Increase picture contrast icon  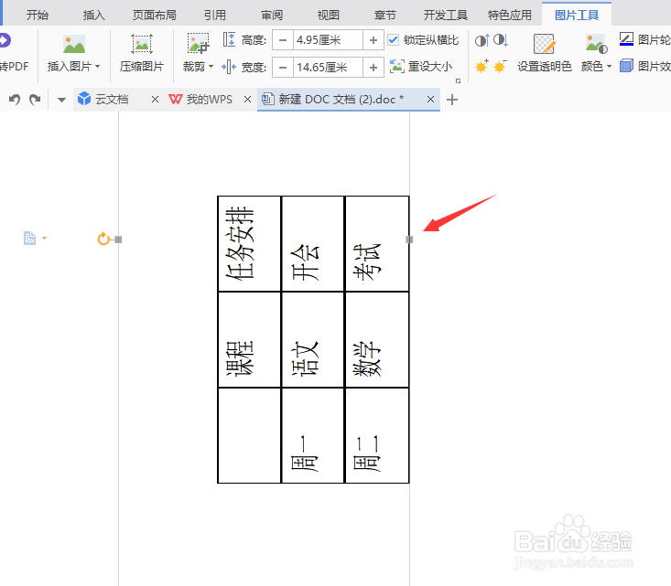point(482,40)
